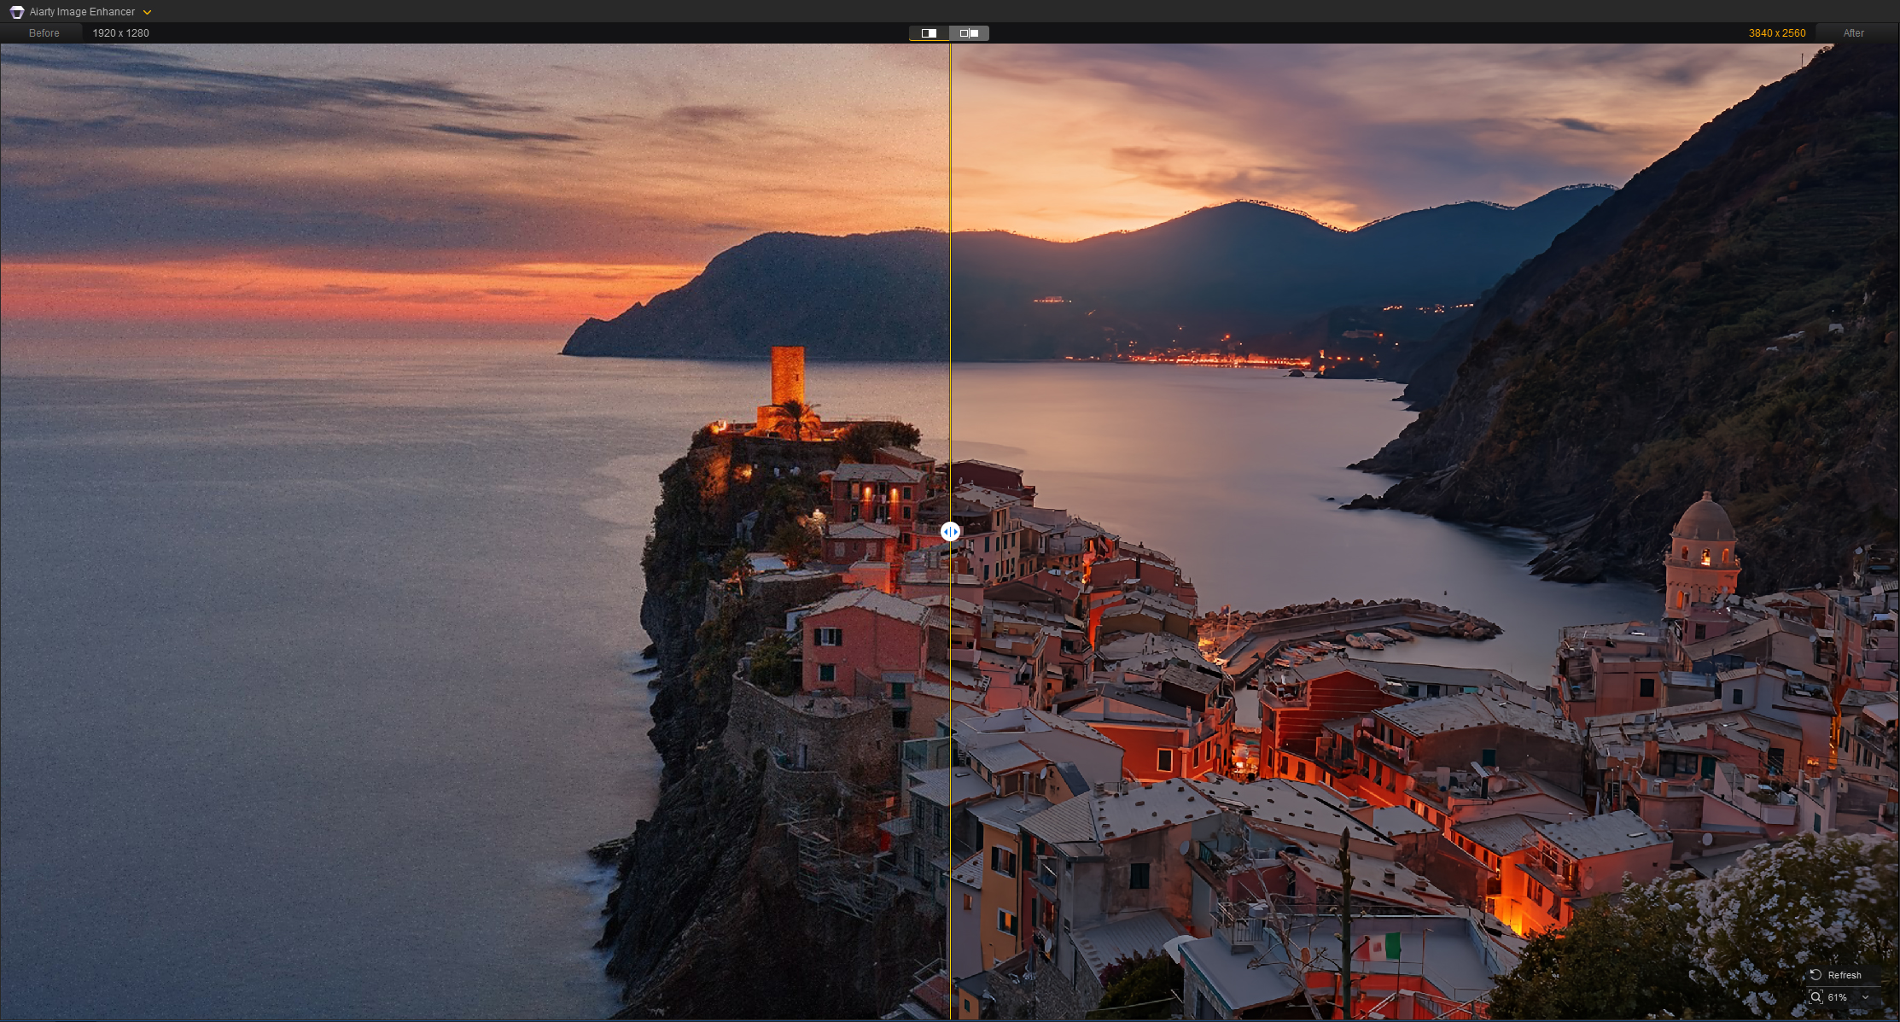Expand the zoom percentage dropdown chevron
Image resolution: width=1900 pixels, height=1022 pixels.
[1866, 997]
